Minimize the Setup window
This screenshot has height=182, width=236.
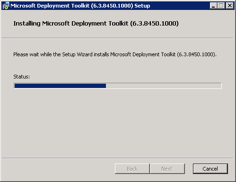click(x=213, y=6)
